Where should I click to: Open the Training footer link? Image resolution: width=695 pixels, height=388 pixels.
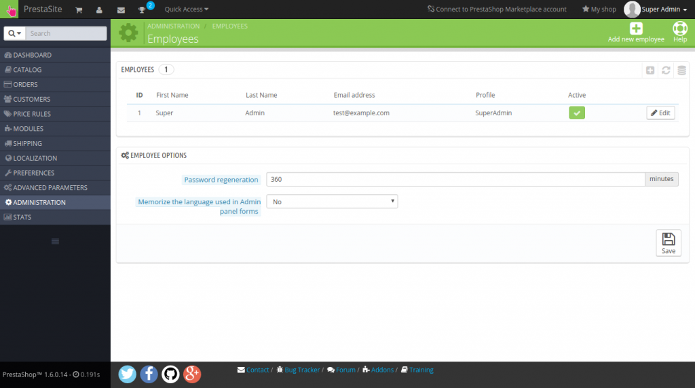coord(421,370)
